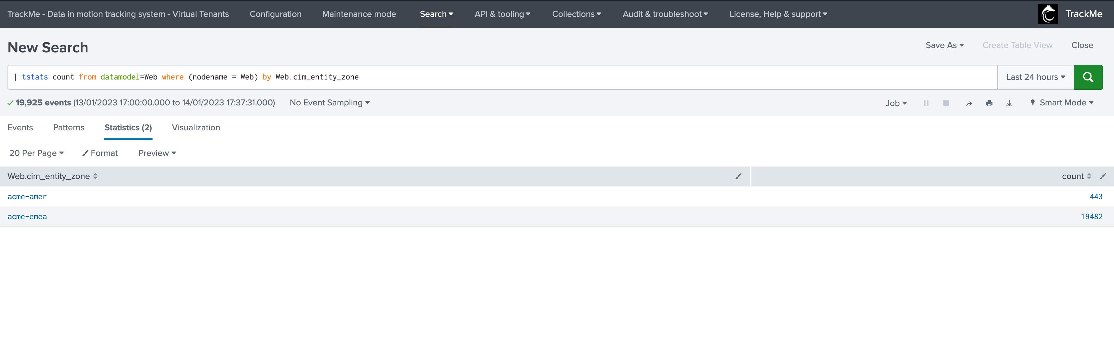Switch to the Visualization tab
This screenshot has height=338, width=1114.
point(196,128)
